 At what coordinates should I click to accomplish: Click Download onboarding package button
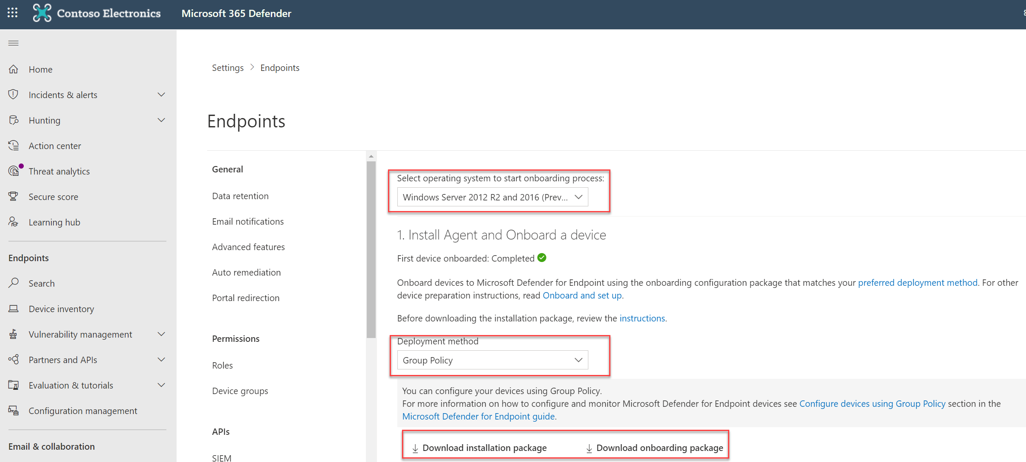[655, 448]
